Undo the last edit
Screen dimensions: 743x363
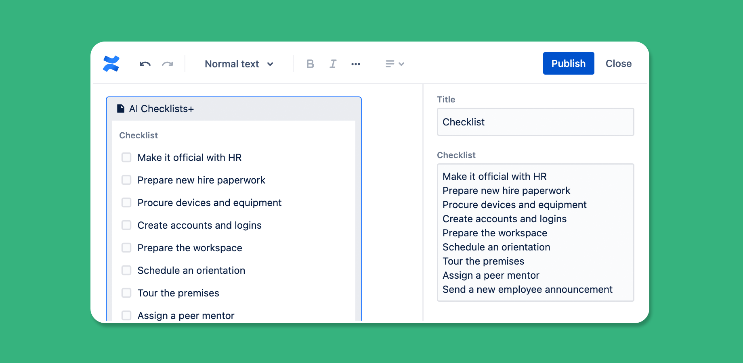[145, 64]
